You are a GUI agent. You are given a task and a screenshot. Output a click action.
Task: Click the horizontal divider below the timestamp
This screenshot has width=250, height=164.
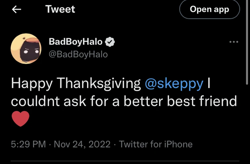tap(125, 161)
